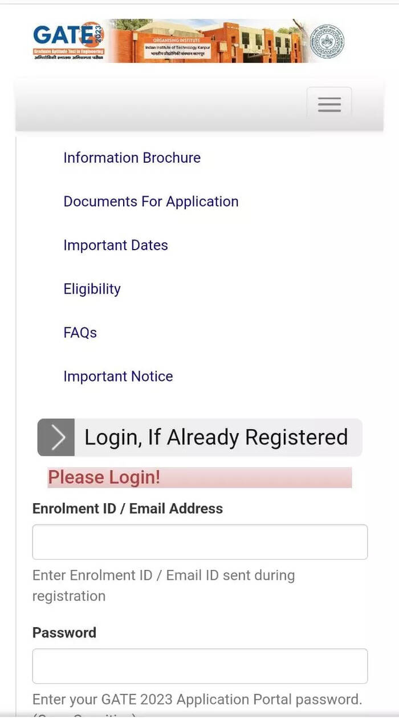Click the 2023 ribbon on the GATE logo
Viewport: 399px width, 718px height.
pyautogui.click(x=99, y=33)
